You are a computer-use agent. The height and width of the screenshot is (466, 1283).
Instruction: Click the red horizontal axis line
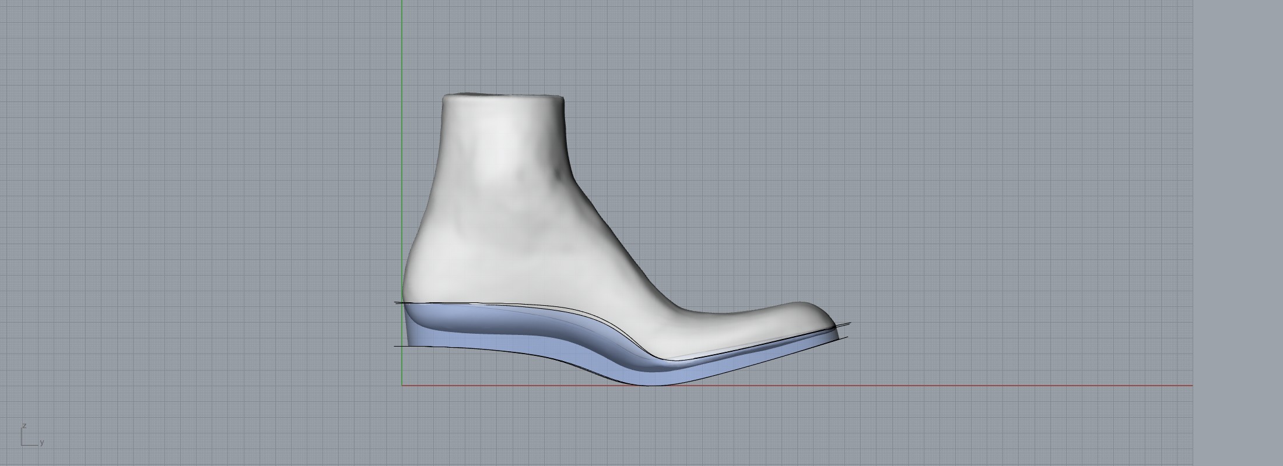pyautogui.click(x=933, y=385)
